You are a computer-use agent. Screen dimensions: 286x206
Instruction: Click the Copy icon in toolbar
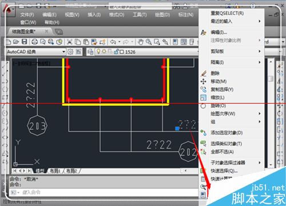[78, 42]
